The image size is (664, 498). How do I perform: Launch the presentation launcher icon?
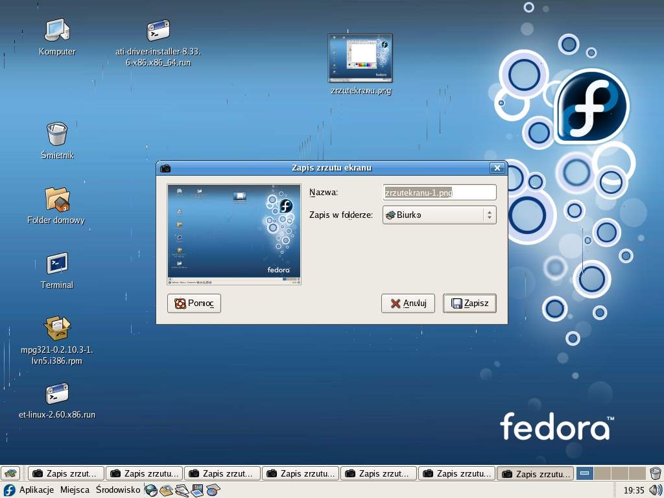[x=197, y=490]
